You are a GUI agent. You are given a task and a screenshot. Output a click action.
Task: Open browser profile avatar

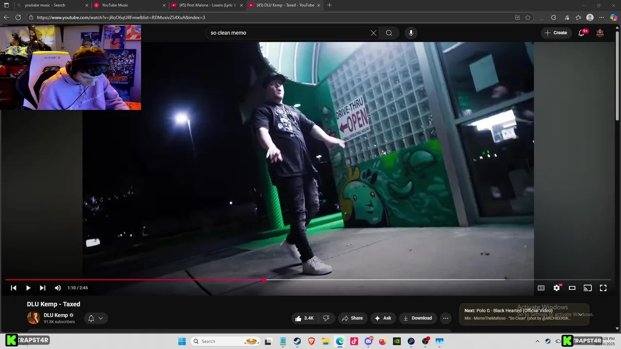click(x=590, y=17)
